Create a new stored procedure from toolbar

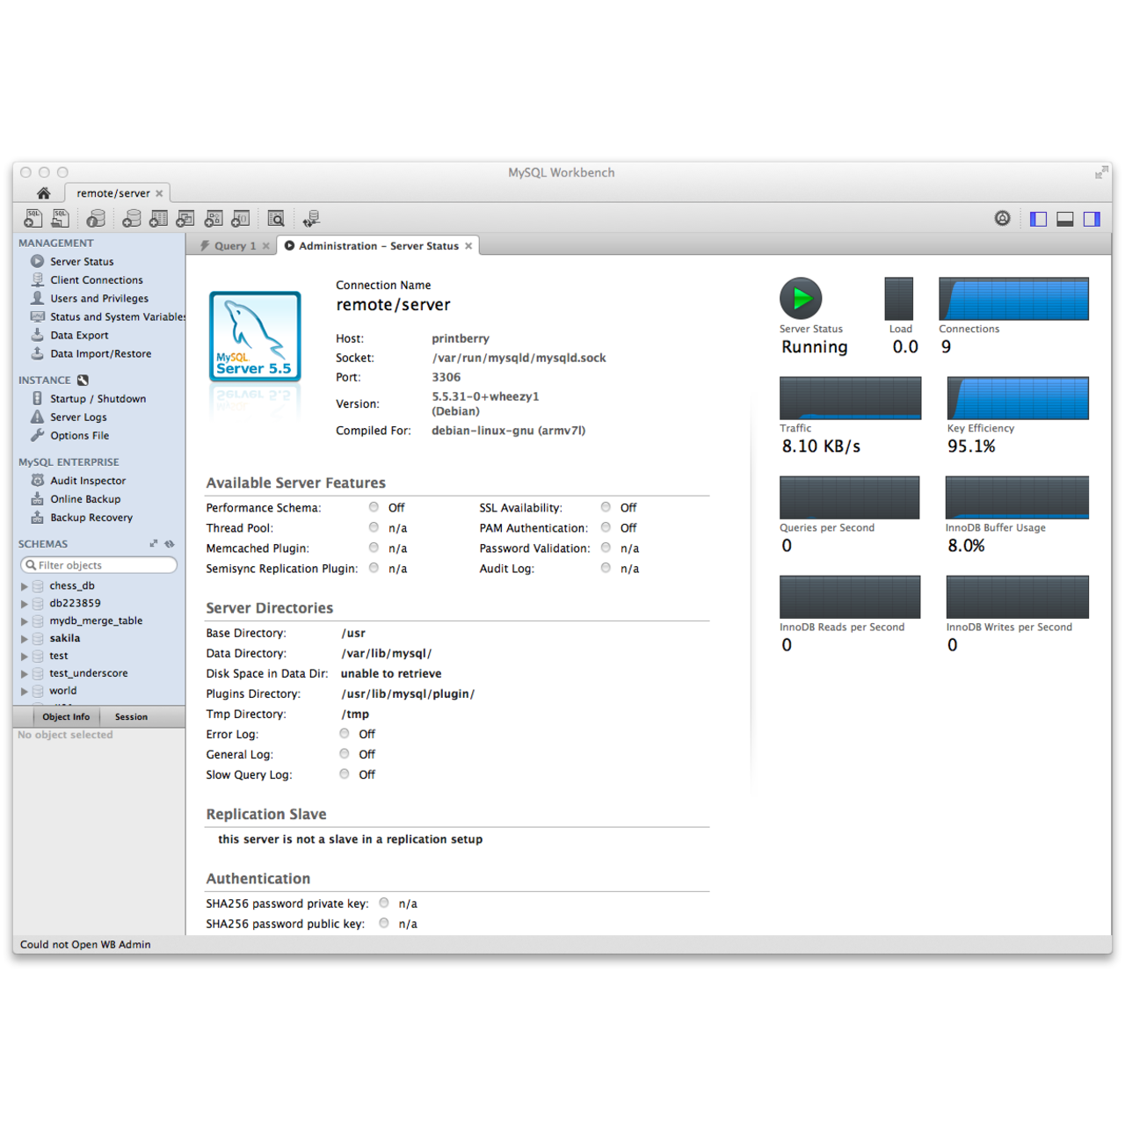(213, 218)
